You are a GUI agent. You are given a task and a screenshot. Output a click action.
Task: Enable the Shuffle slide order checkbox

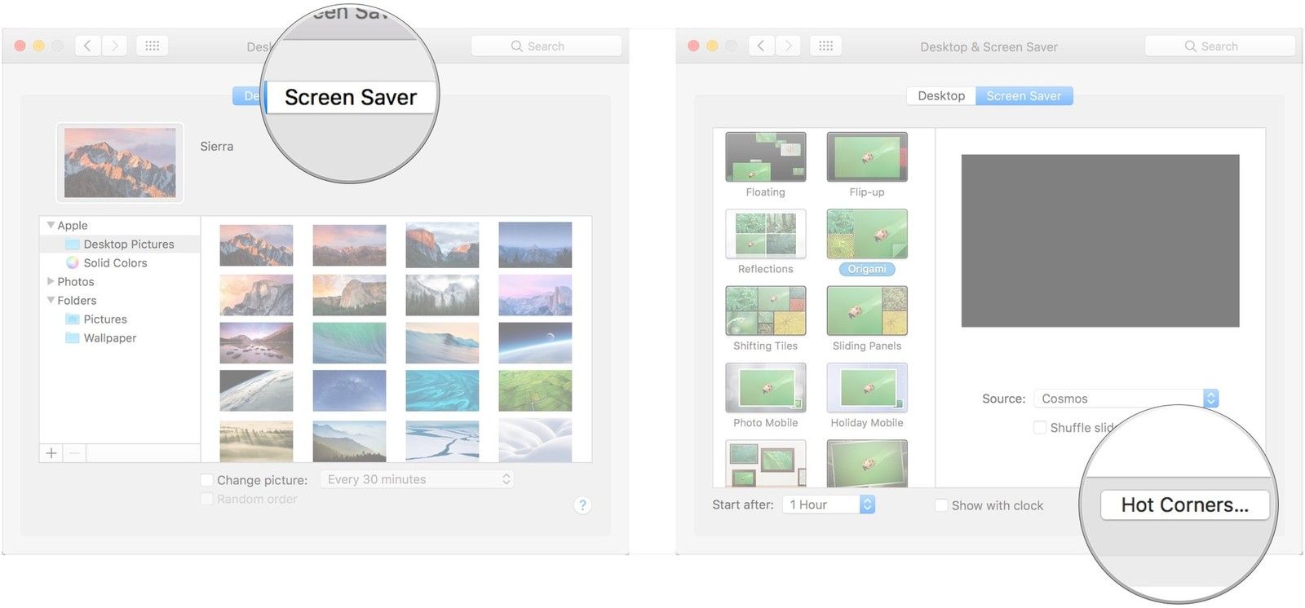(1040, 428)
